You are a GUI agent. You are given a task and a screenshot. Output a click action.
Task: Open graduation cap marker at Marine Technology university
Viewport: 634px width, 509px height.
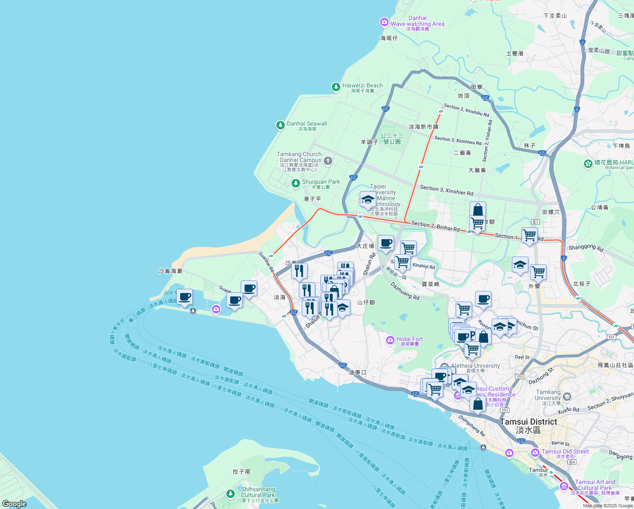tap(368, 200)
